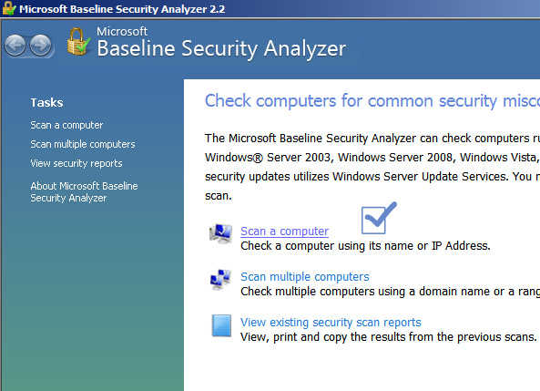This screenshot has height=391, width=540.
Task: Click the large blue checkmark graphic
Action: click(x=379, y=218)
